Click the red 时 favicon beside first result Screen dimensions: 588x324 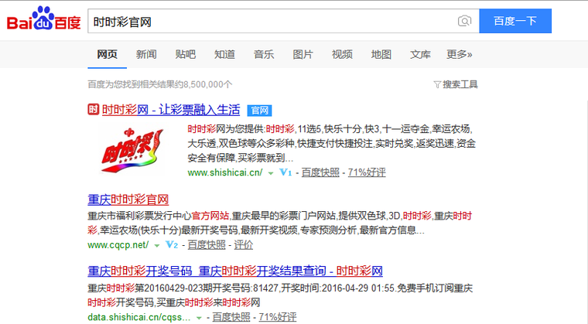tap(94, 110)
